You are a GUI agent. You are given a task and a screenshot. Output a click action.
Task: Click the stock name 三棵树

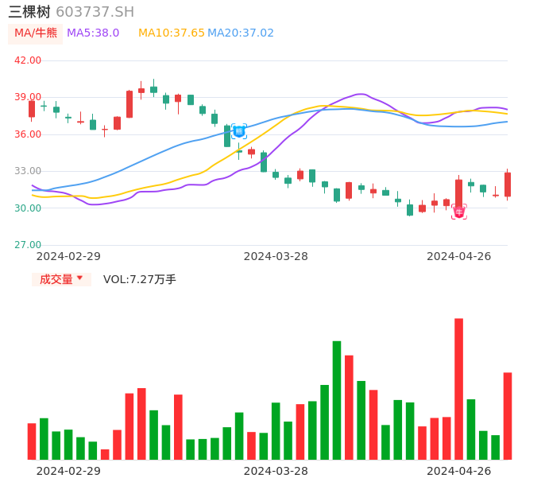pyautogui.click(x=29, y=12)
